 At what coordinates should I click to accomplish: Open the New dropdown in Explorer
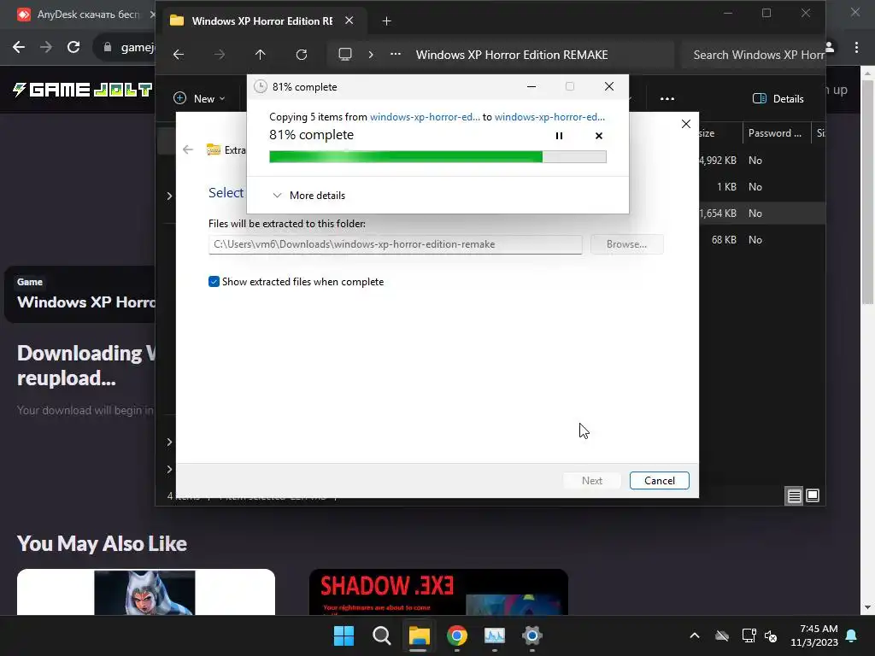coord(199,99)
